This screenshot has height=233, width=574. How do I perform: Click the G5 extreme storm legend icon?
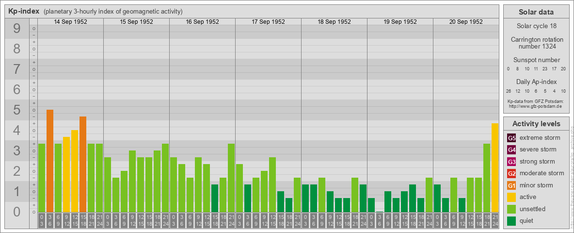click(x=511, y=138)
